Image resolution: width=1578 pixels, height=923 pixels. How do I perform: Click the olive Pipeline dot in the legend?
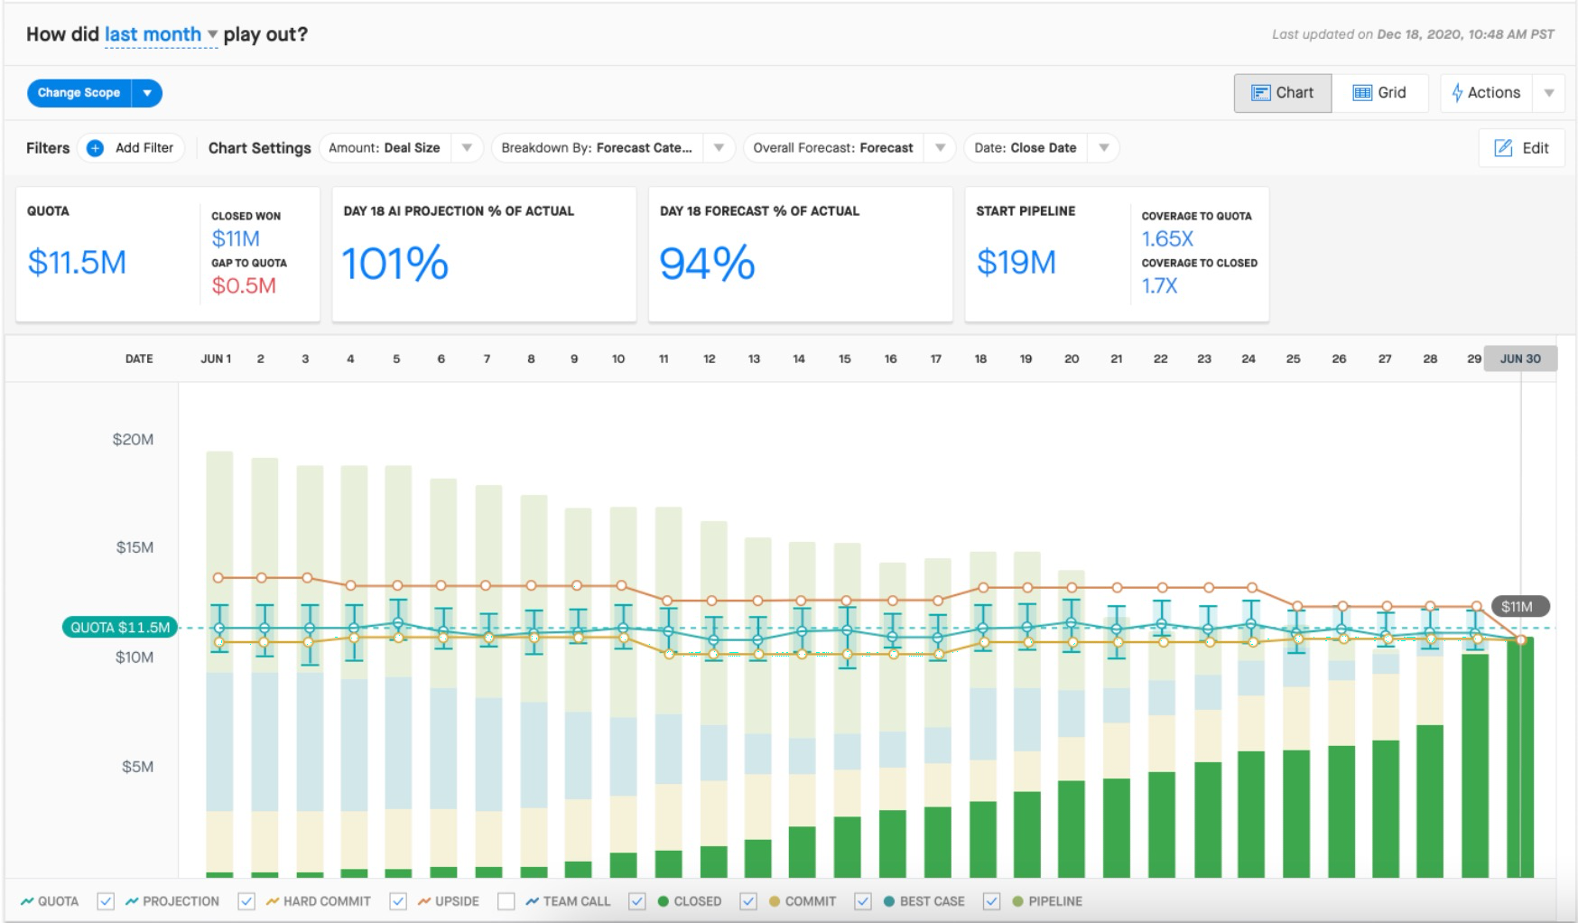click(x=1018, y=901)
